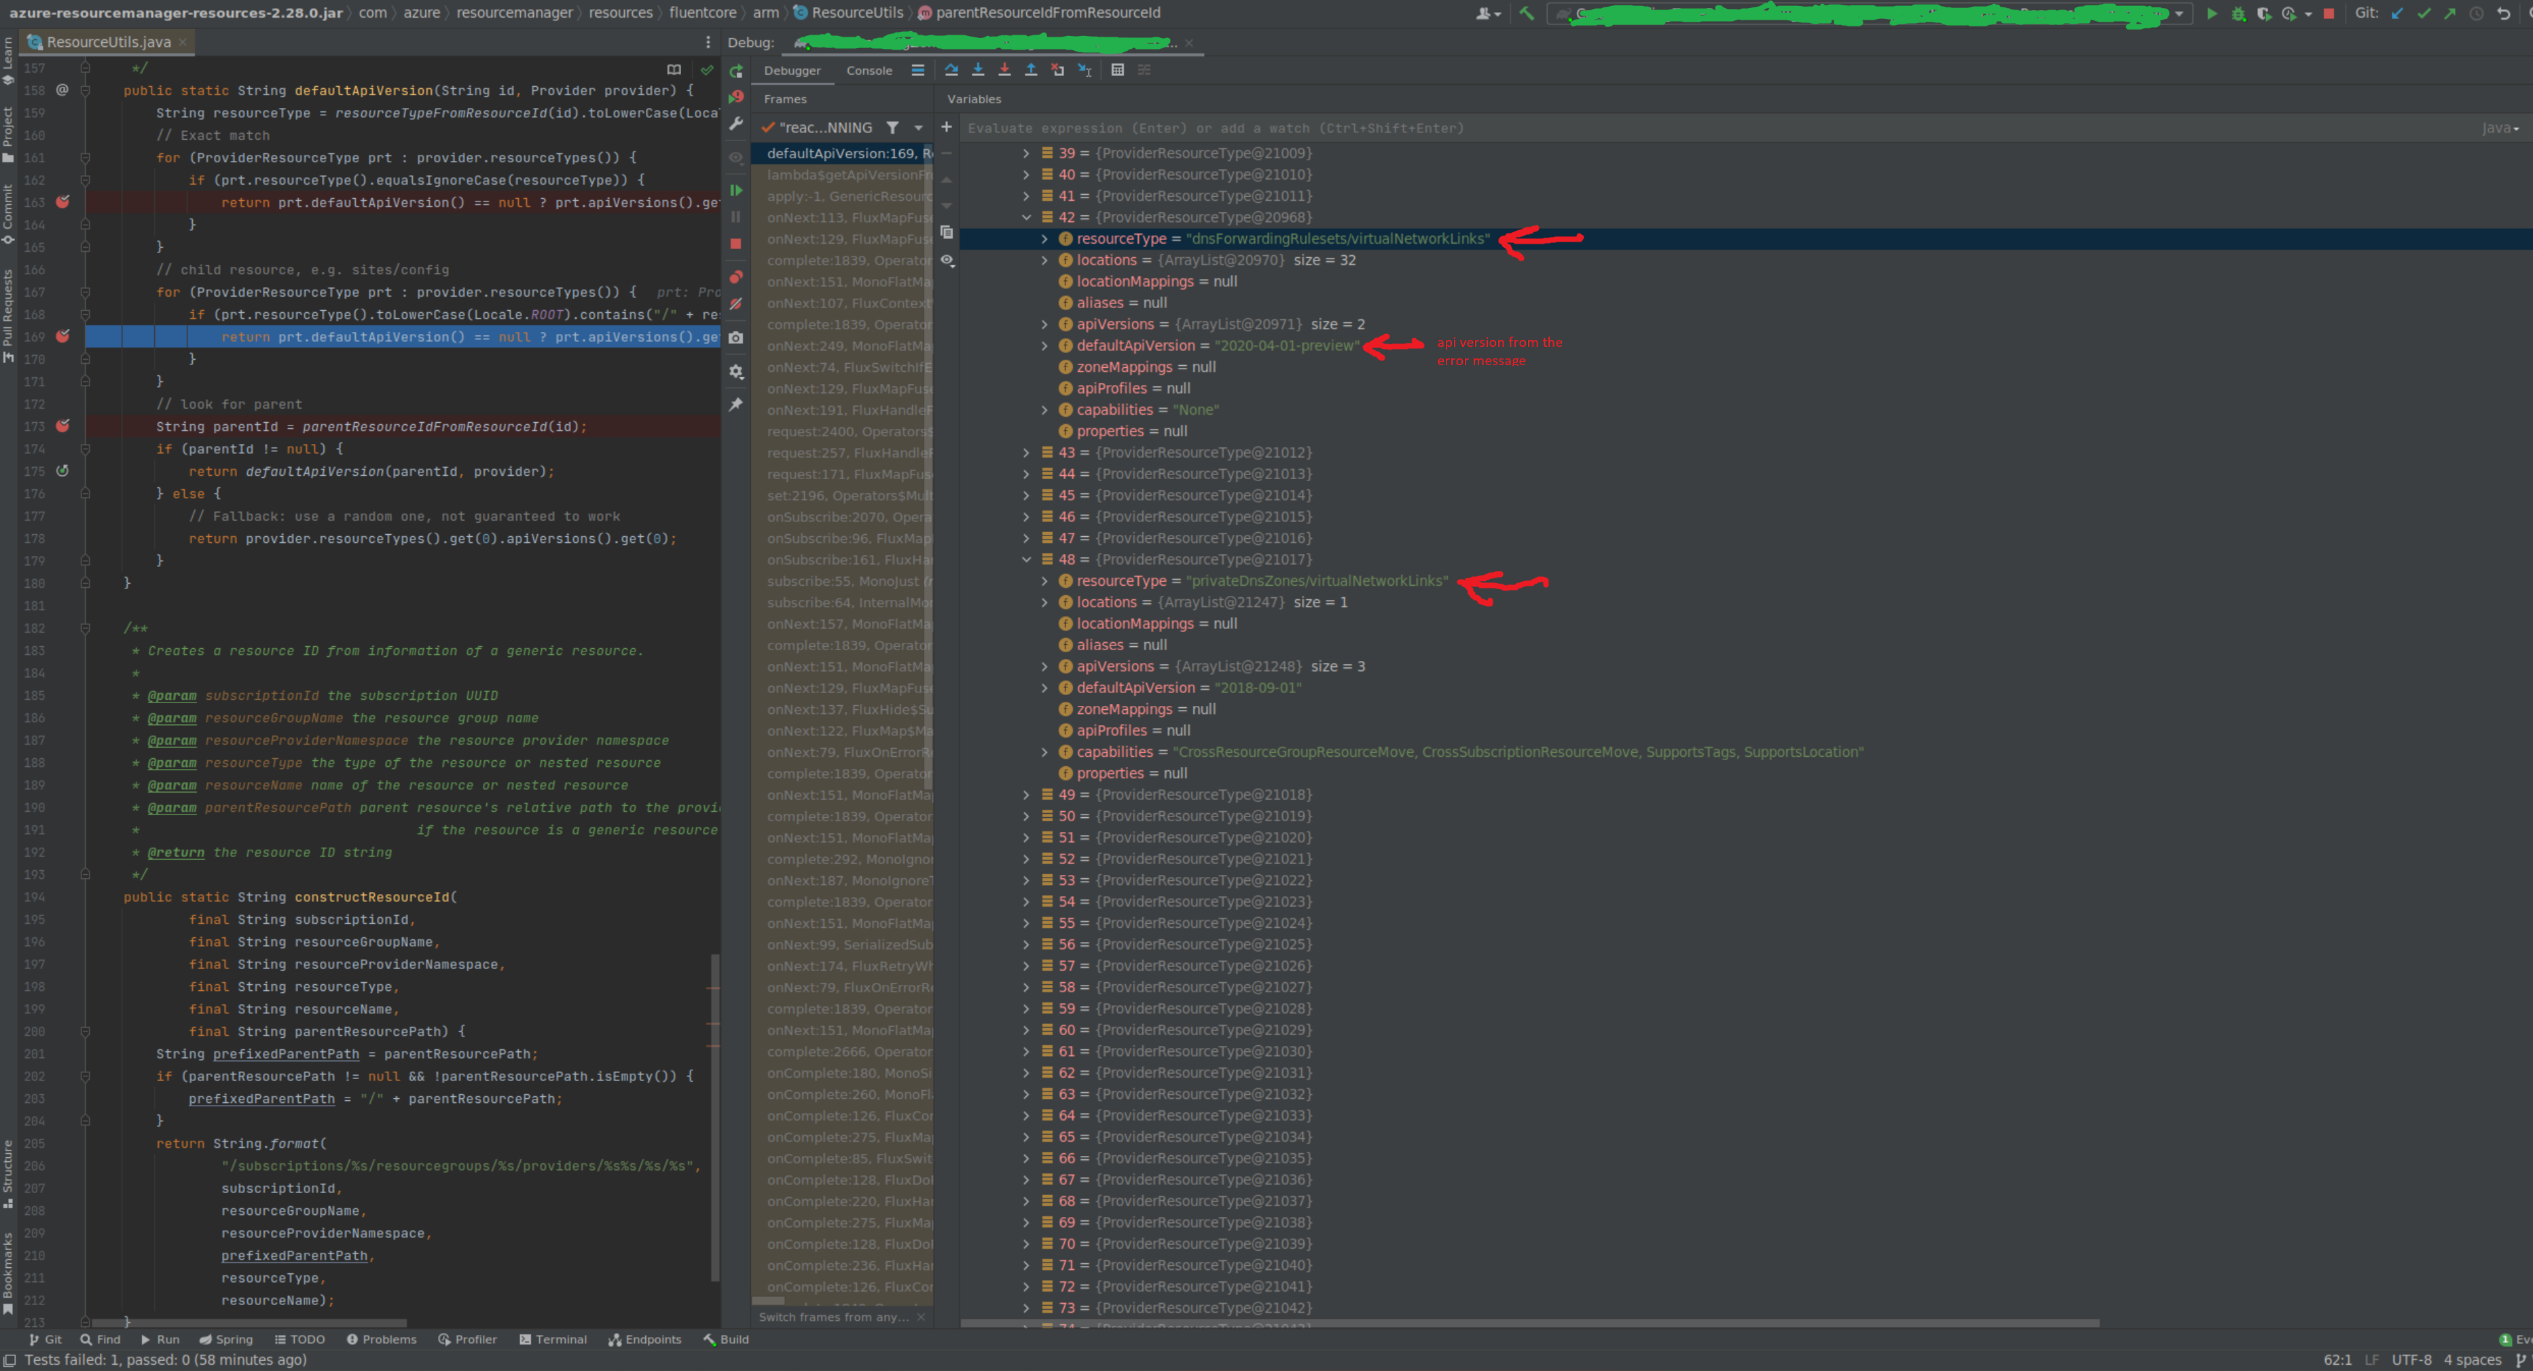Screen dimensions: 2533x1371
Task: Stop the application with the red square icon
Action: 2329,14
